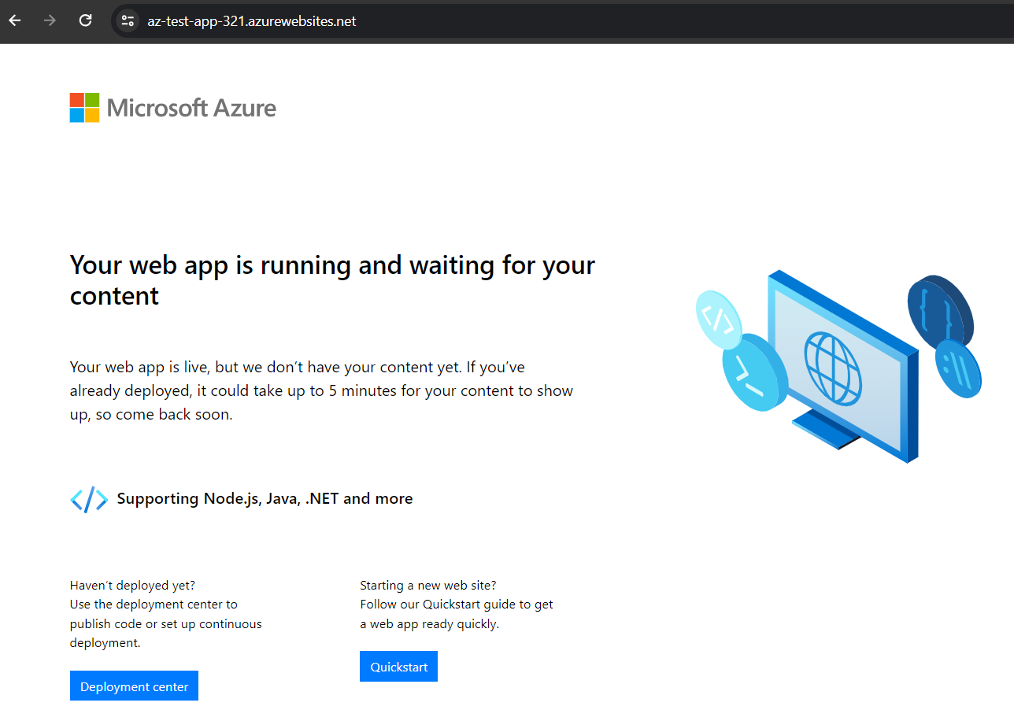1014x710 pixels.
Task: Click the blue disc with slashes illustration
Action: (957, 368)
